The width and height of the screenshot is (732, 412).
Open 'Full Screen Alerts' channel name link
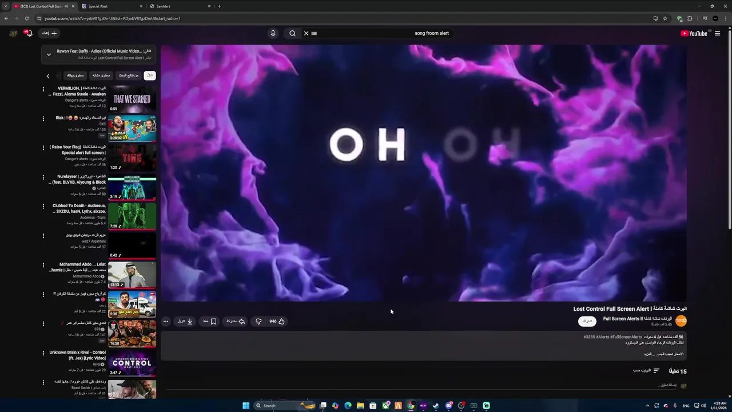(637, 319)
